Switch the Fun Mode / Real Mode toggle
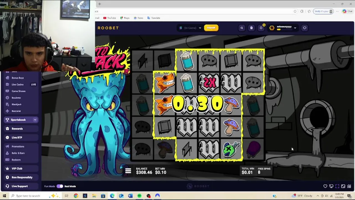 click(x=60, y=186)
